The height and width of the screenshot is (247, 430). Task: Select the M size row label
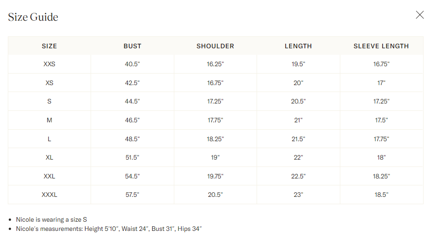tap(49, 120)
